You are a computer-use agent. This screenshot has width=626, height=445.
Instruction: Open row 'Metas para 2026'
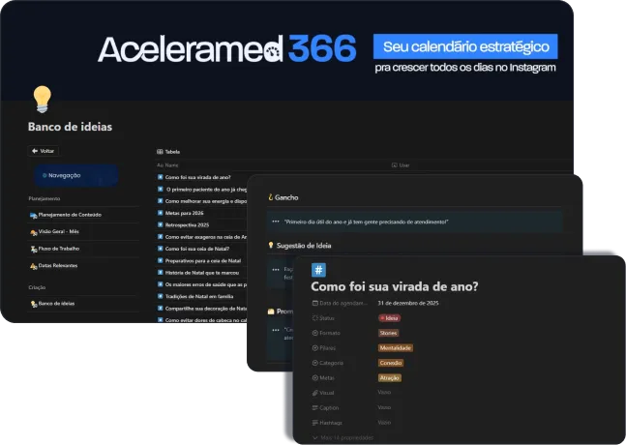pyautogui.click(x=185, y=213)
